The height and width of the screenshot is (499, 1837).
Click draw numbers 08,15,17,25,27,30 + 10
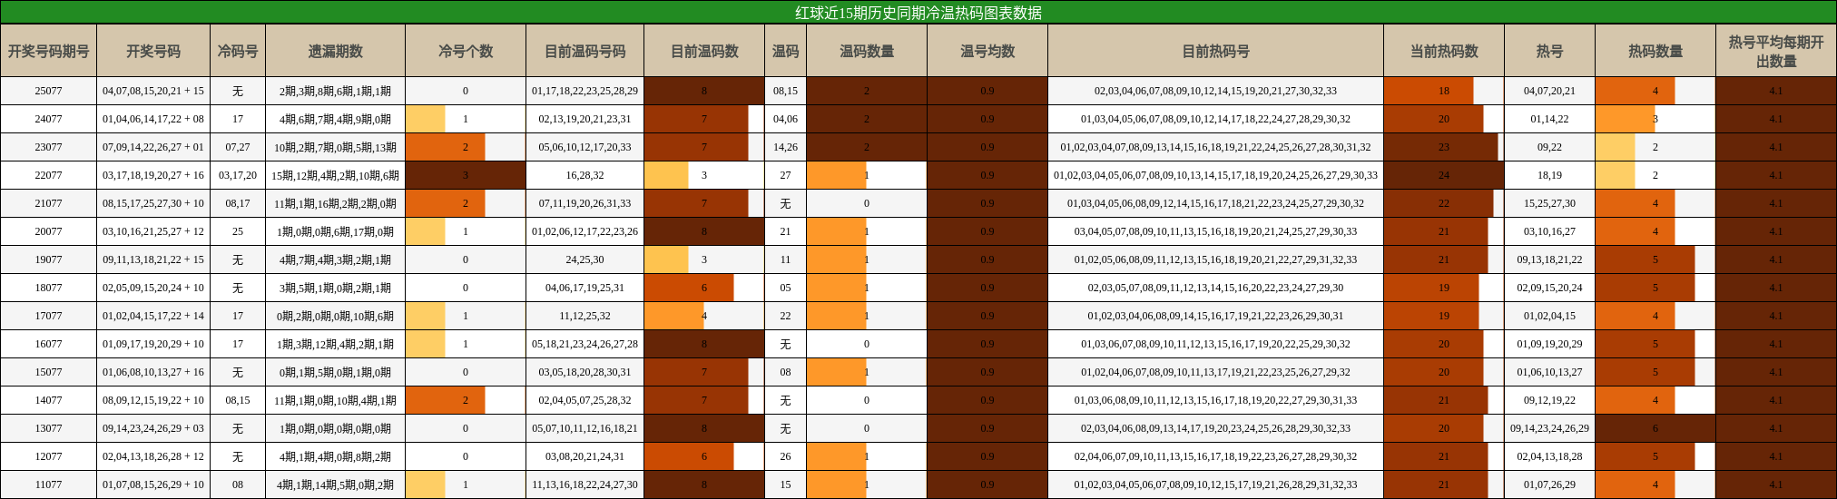(153, 203)
